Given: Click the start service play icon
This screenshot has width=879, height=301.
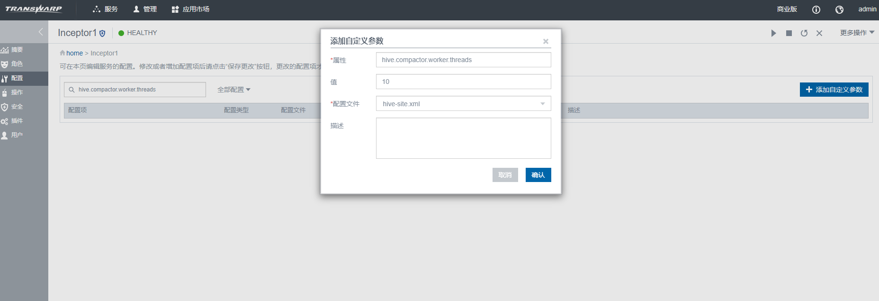Looking at the screenshot, I should point(773,33).
